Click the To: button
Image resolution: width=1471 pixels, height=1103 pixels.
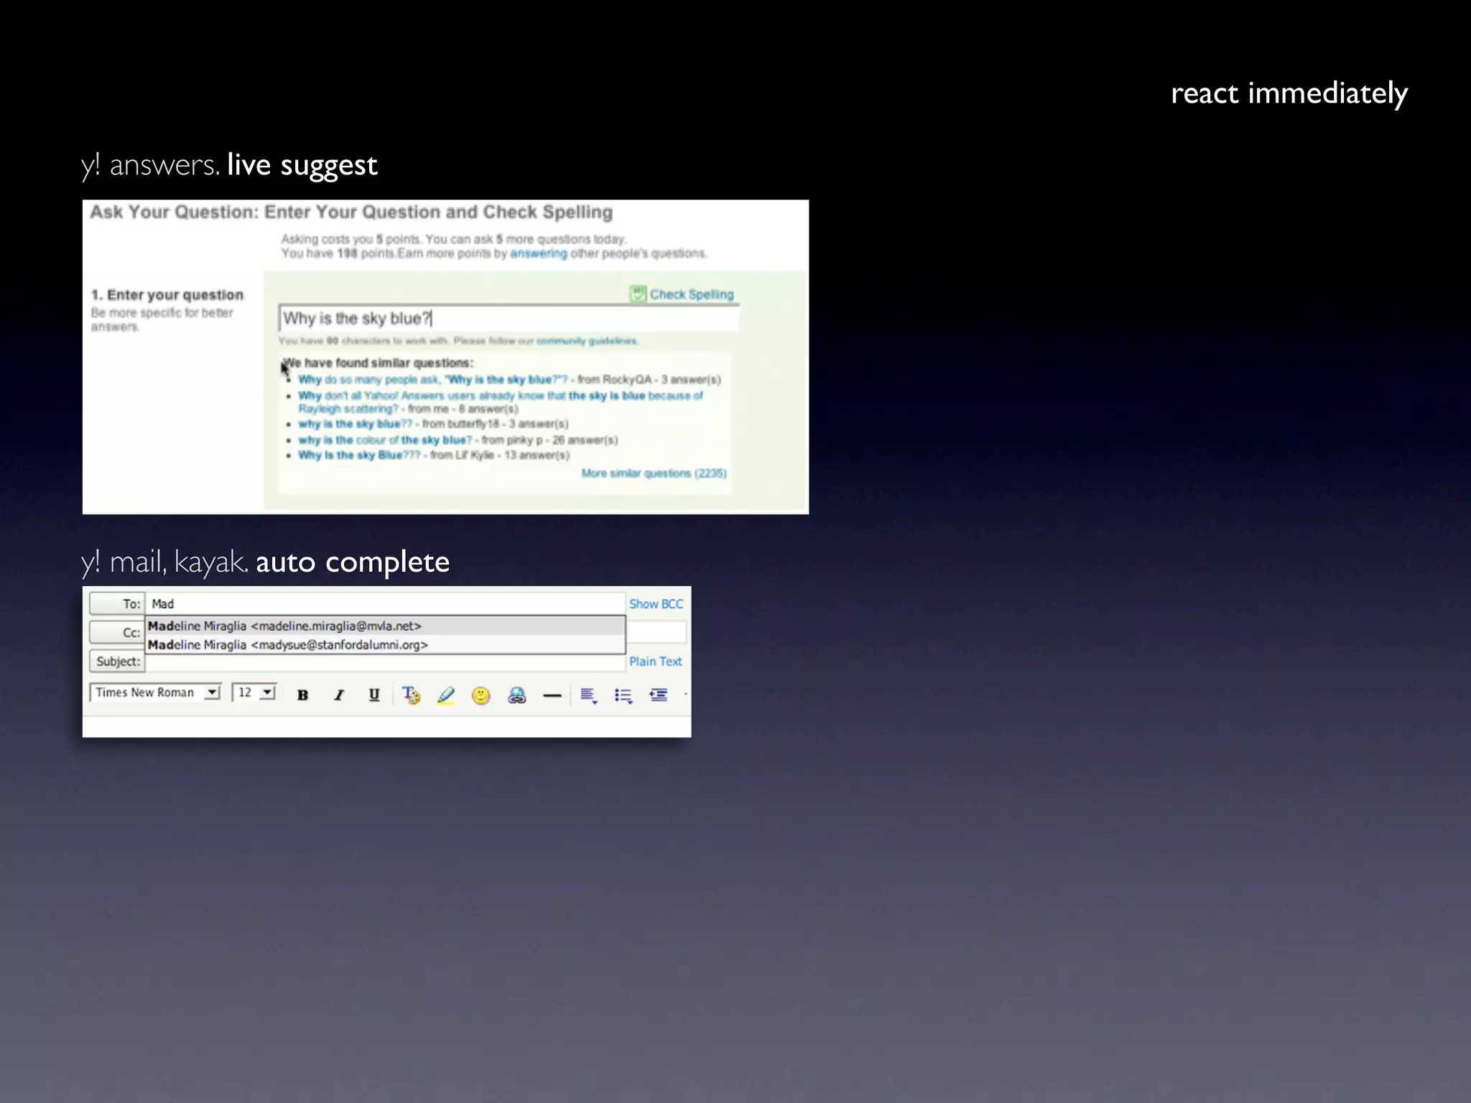click(x=117, y=604)
